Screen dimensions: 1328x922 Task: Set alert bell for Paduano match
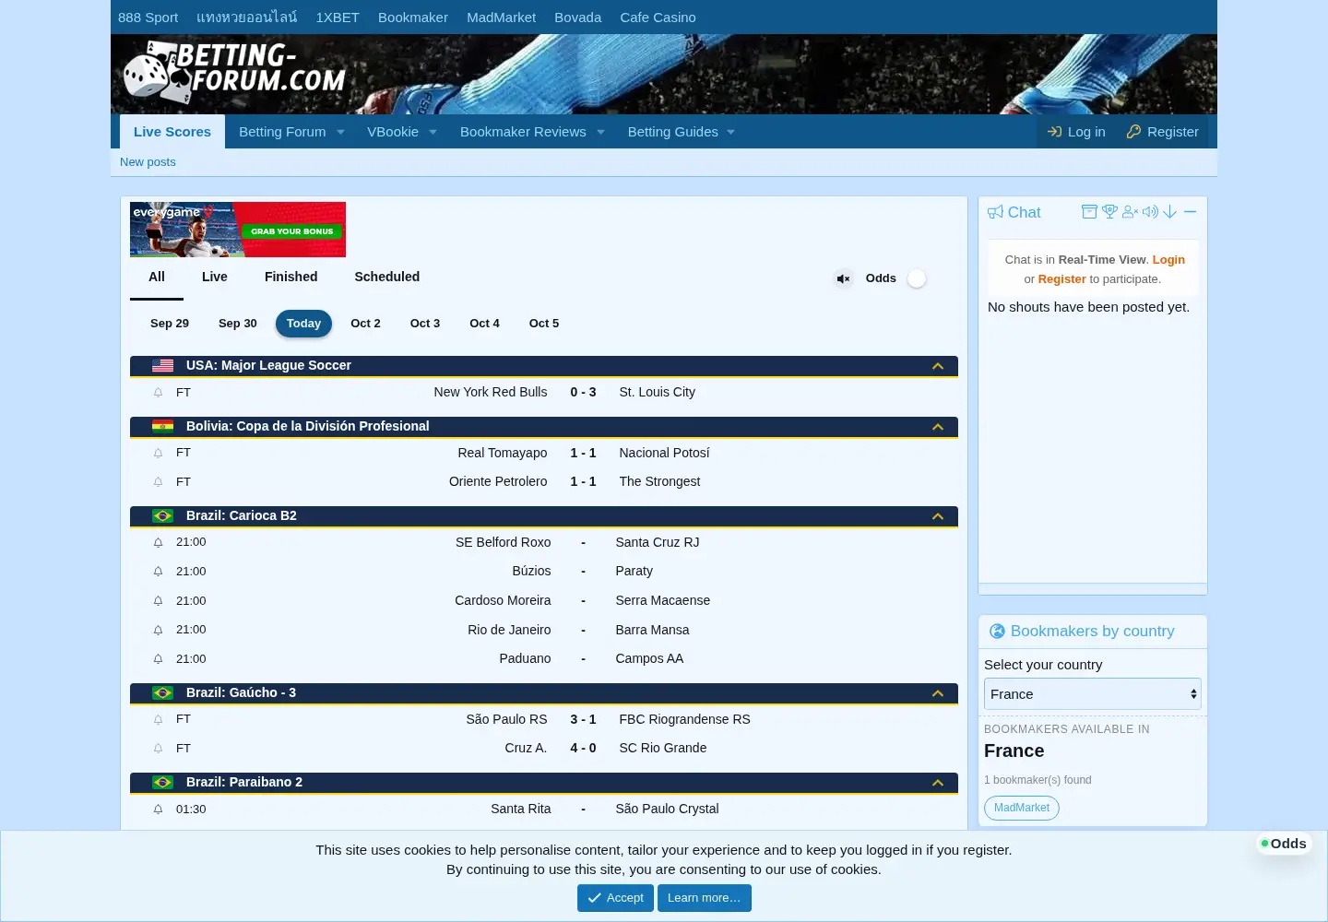158,659
